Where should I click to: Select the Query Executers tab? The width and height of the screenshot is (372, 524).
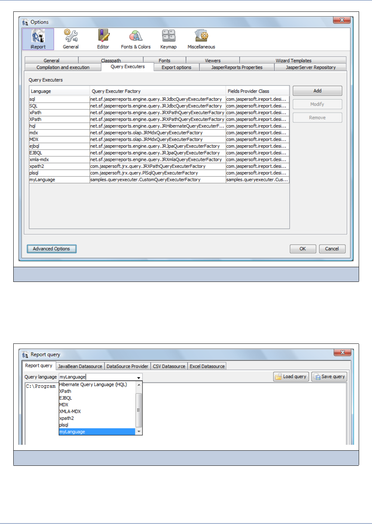tap(128, 67)
